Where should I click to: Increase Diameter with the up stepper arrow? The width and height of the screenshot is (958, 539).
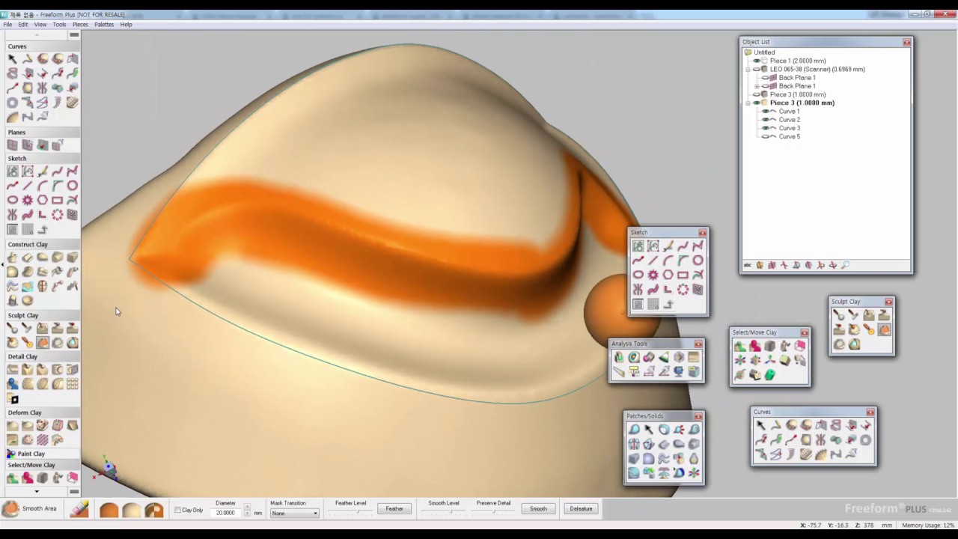click(247, 506)
